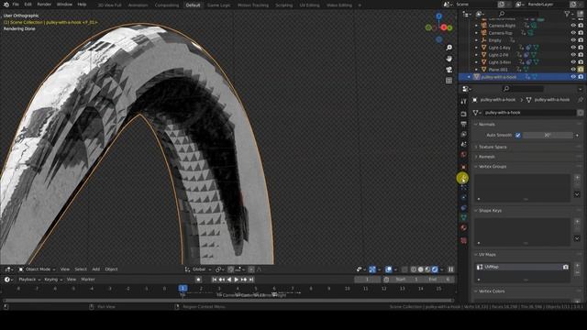Select rendered viewport shading icon
Viewport: 587px width, 330px height.
pyautogui.click(x=435, y=269)
